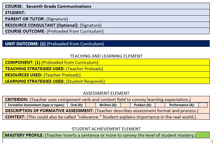The width and height of the screenshot is (213, 143).
Task: Mark the empty box after Performance (X)
Action: click(x=203, y=105)
